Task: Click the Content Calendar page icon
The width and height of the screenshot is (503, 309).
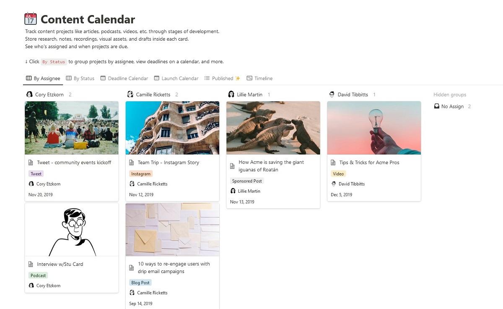Action: [x=31, y=19]
